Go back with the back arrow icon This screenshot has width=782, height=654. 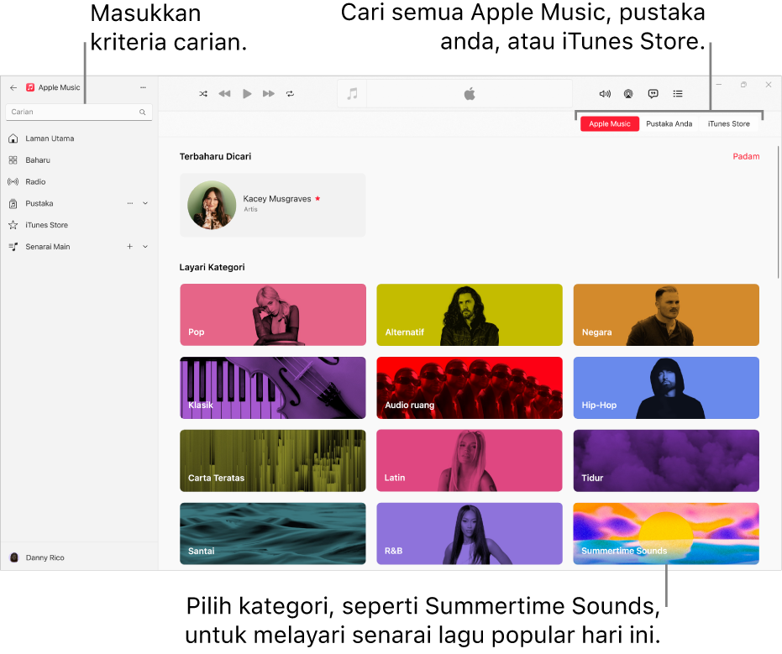pos(13,87)
